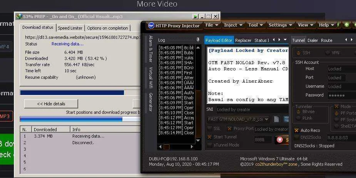Click the Hide details button
The height and width of the screenshot is (178, 356).
(x=51, y=104)
